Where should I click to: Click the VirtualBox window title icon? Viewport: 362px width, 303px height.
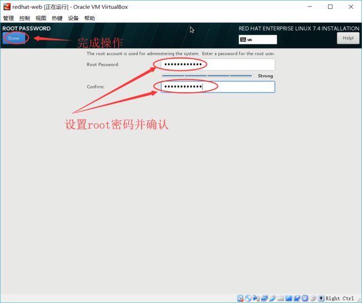pos(7,7)
